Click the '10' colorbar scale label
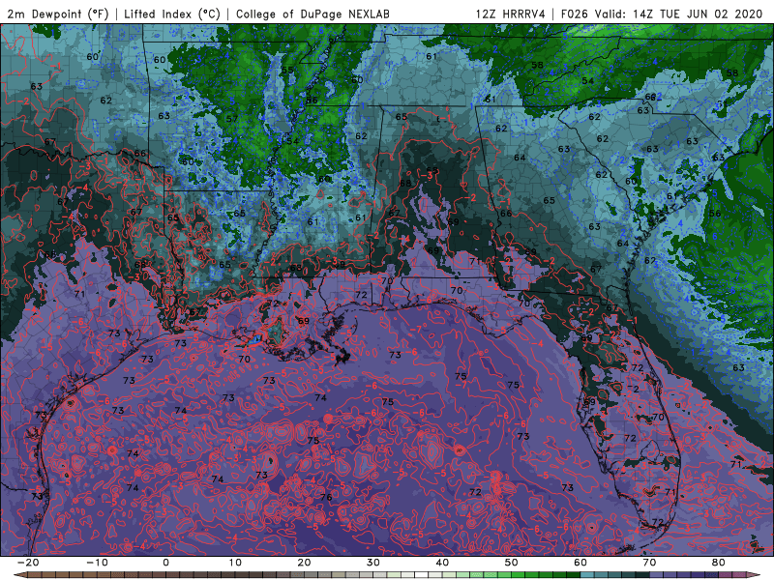 [x=235, y=563]
